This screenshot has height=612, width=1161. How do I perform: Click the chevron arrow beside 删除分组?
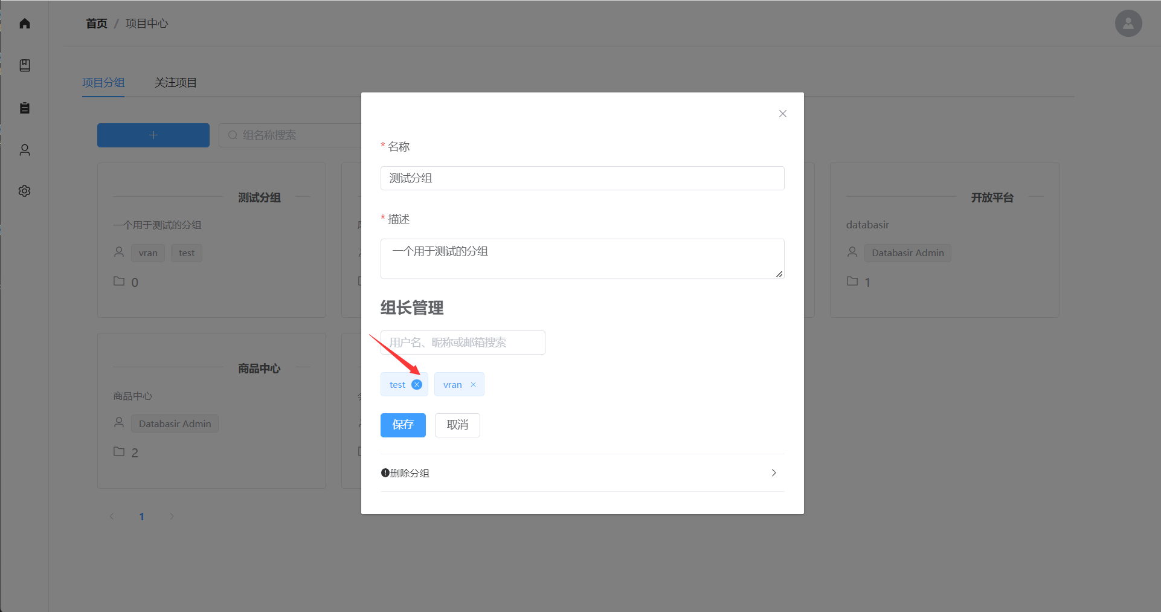coord(773,473)
